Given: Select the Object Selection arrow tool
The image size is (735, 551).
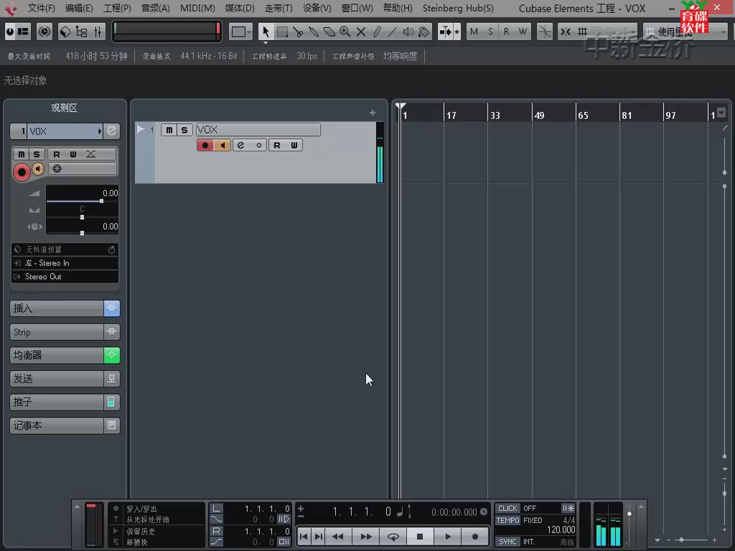Looking at the screenshot, I should pyautogui.click(x=266, y=32).
